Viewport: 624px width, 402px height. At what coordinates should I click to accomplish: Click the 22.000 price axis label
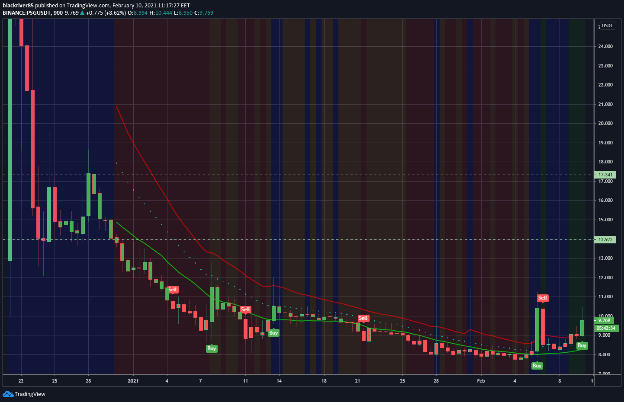click(x=605, y=85)
